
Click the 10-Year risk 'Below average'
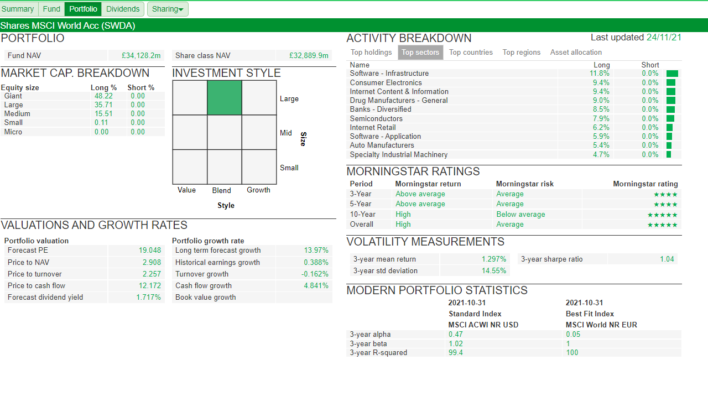(x=520, y=215)
